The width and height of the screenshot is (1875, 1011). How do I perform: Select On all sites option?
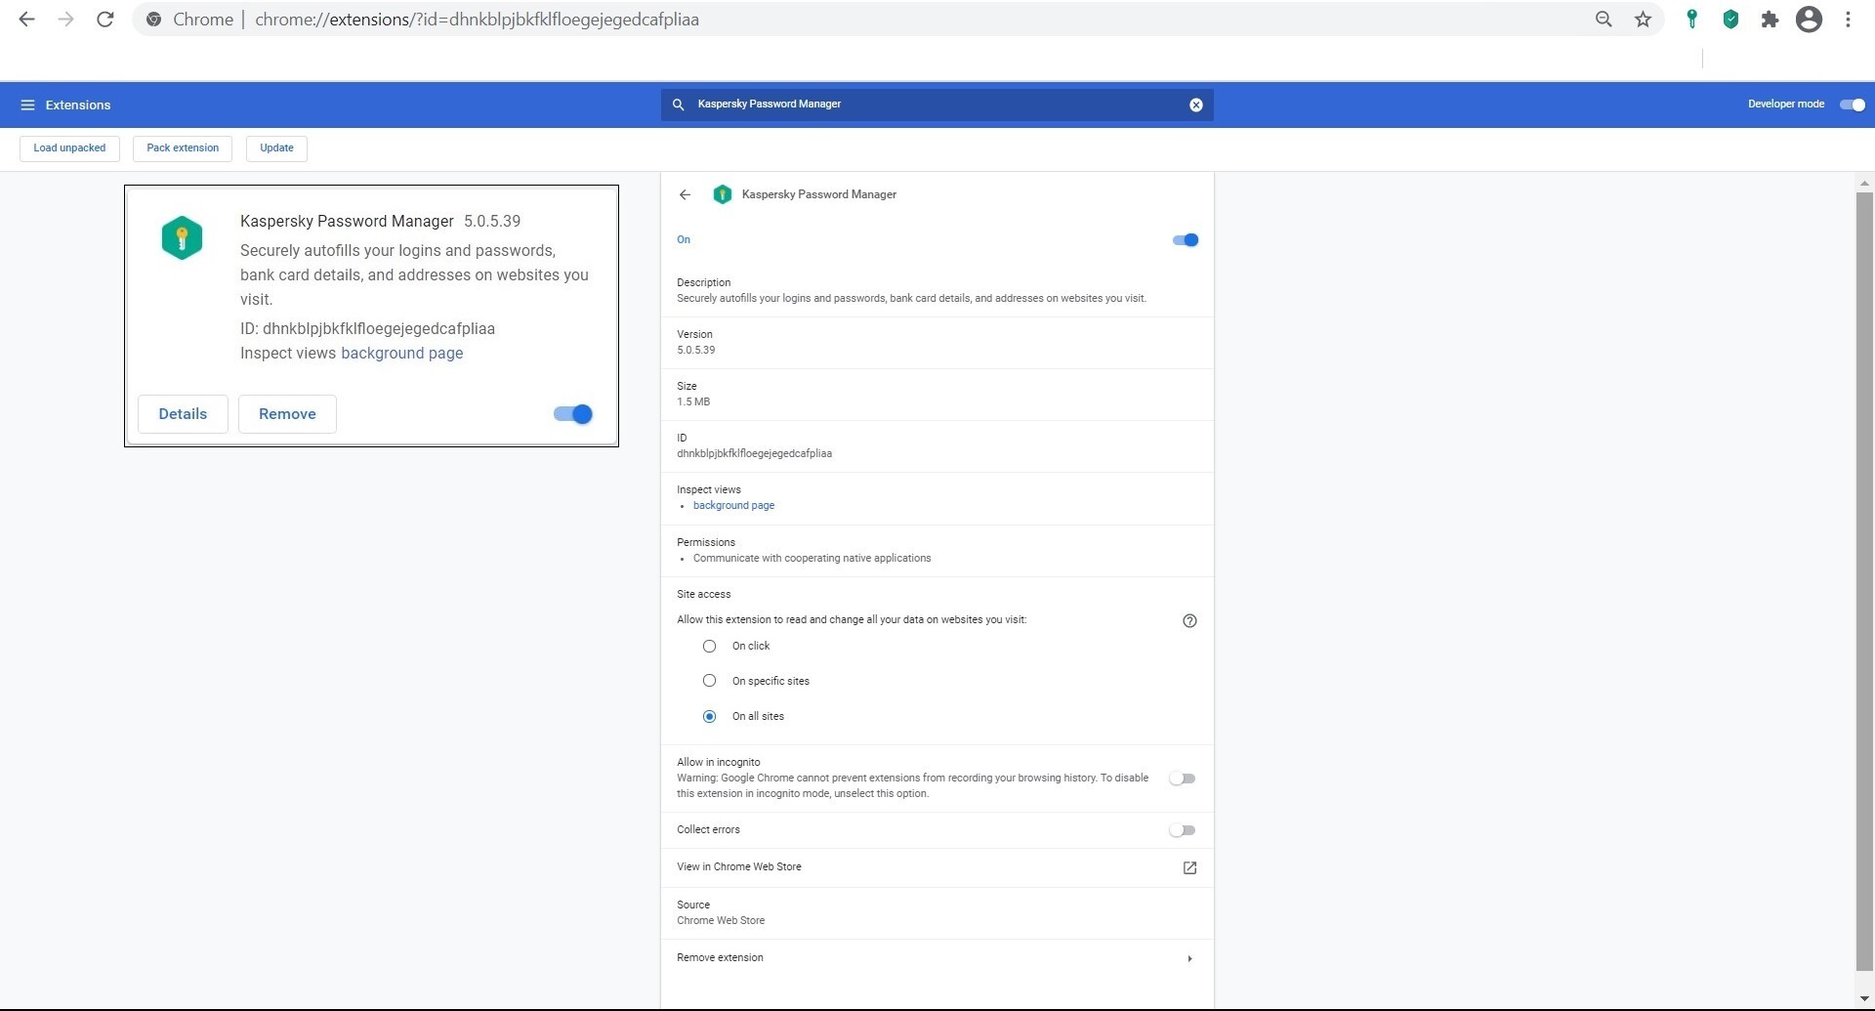click(x=710, y=716)
